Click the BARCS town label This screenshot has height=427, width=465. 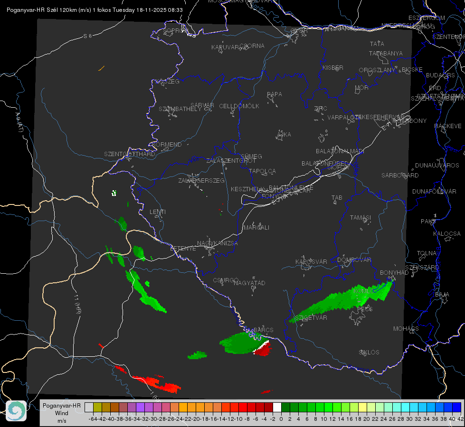263,330
